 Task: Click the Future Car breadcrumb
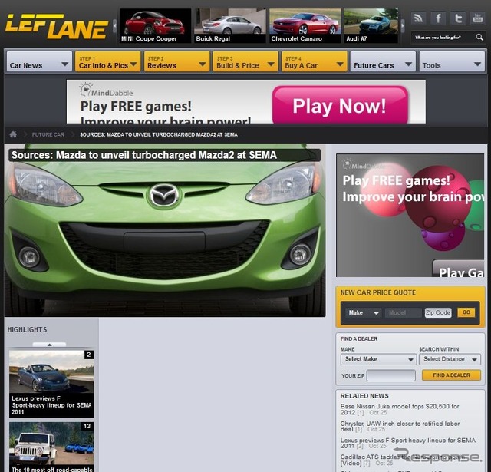click(x=48, y=134)
